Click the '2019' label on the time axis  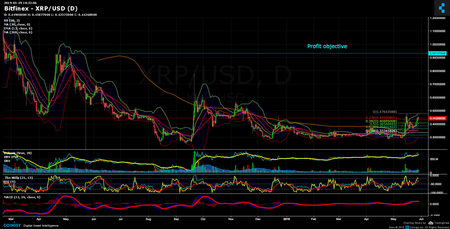287,219
